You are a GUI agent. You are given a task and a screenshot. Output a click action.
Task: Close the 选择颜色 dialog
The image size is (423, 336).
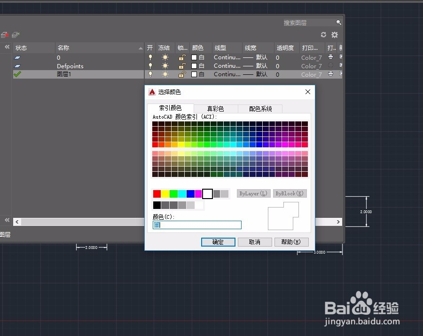click(308, 92)
